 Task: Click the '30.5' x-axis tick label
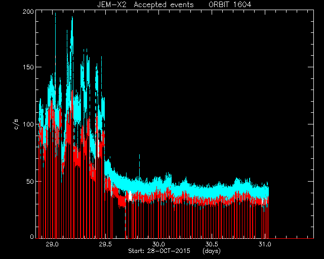click(212, 244)
